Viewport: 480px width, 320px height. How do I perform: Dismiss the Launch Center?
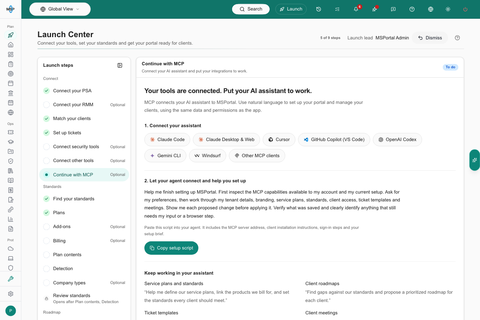coord(430,38)
